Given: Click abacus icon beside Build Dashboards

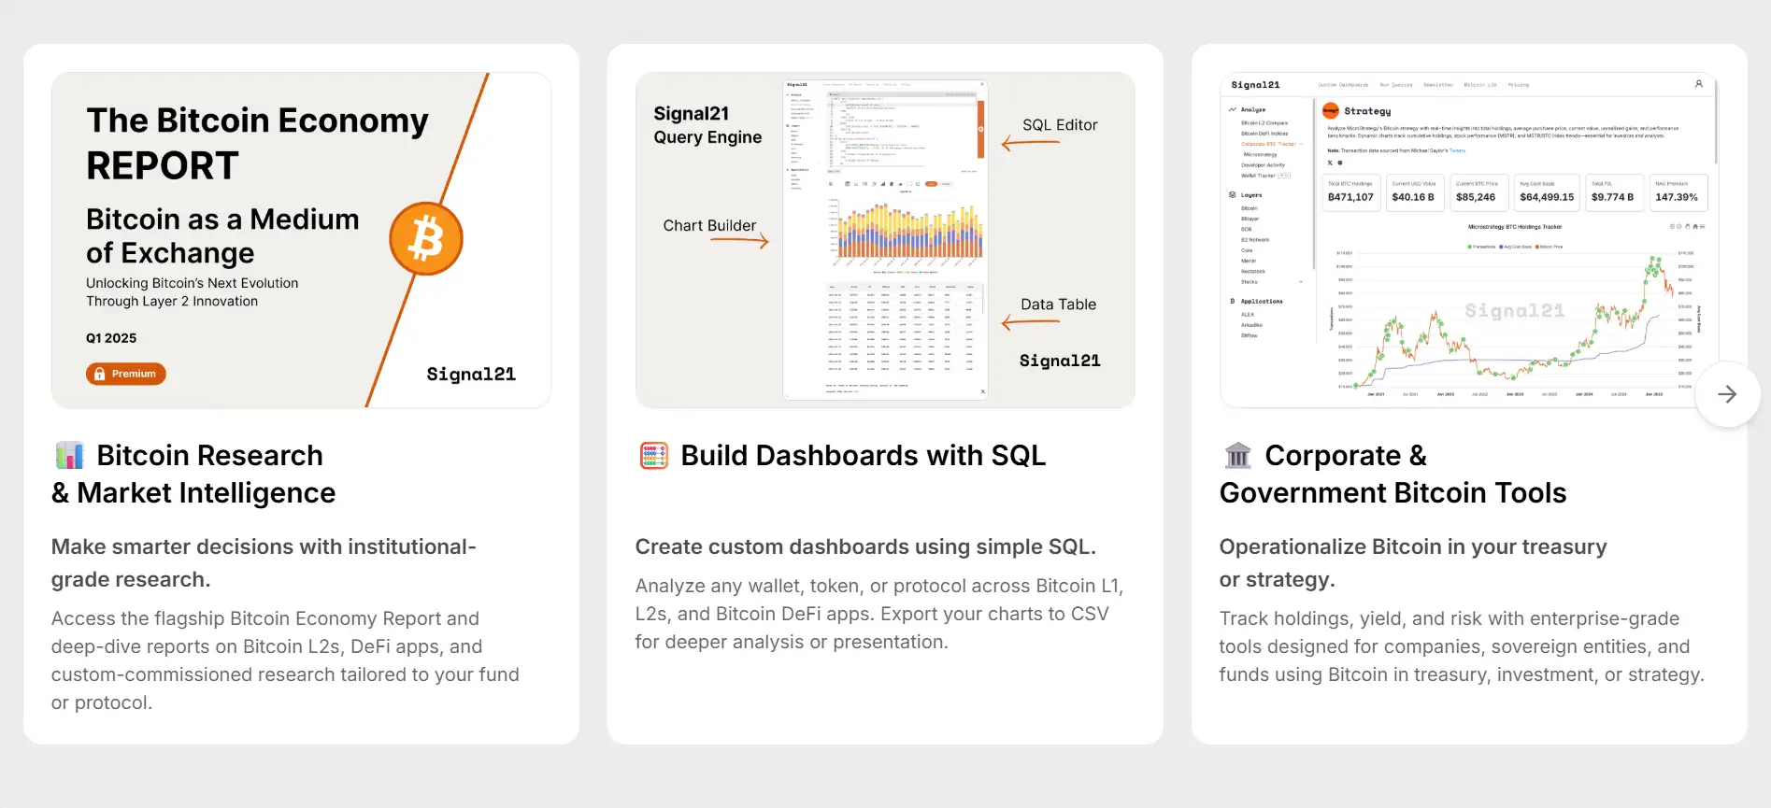Looking at the screenshot, I should (x=653, y=456).
